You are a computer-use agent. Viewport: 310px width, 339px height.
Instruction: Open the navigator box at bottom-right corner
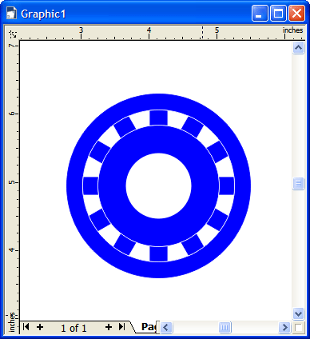[x=299, y=327]
